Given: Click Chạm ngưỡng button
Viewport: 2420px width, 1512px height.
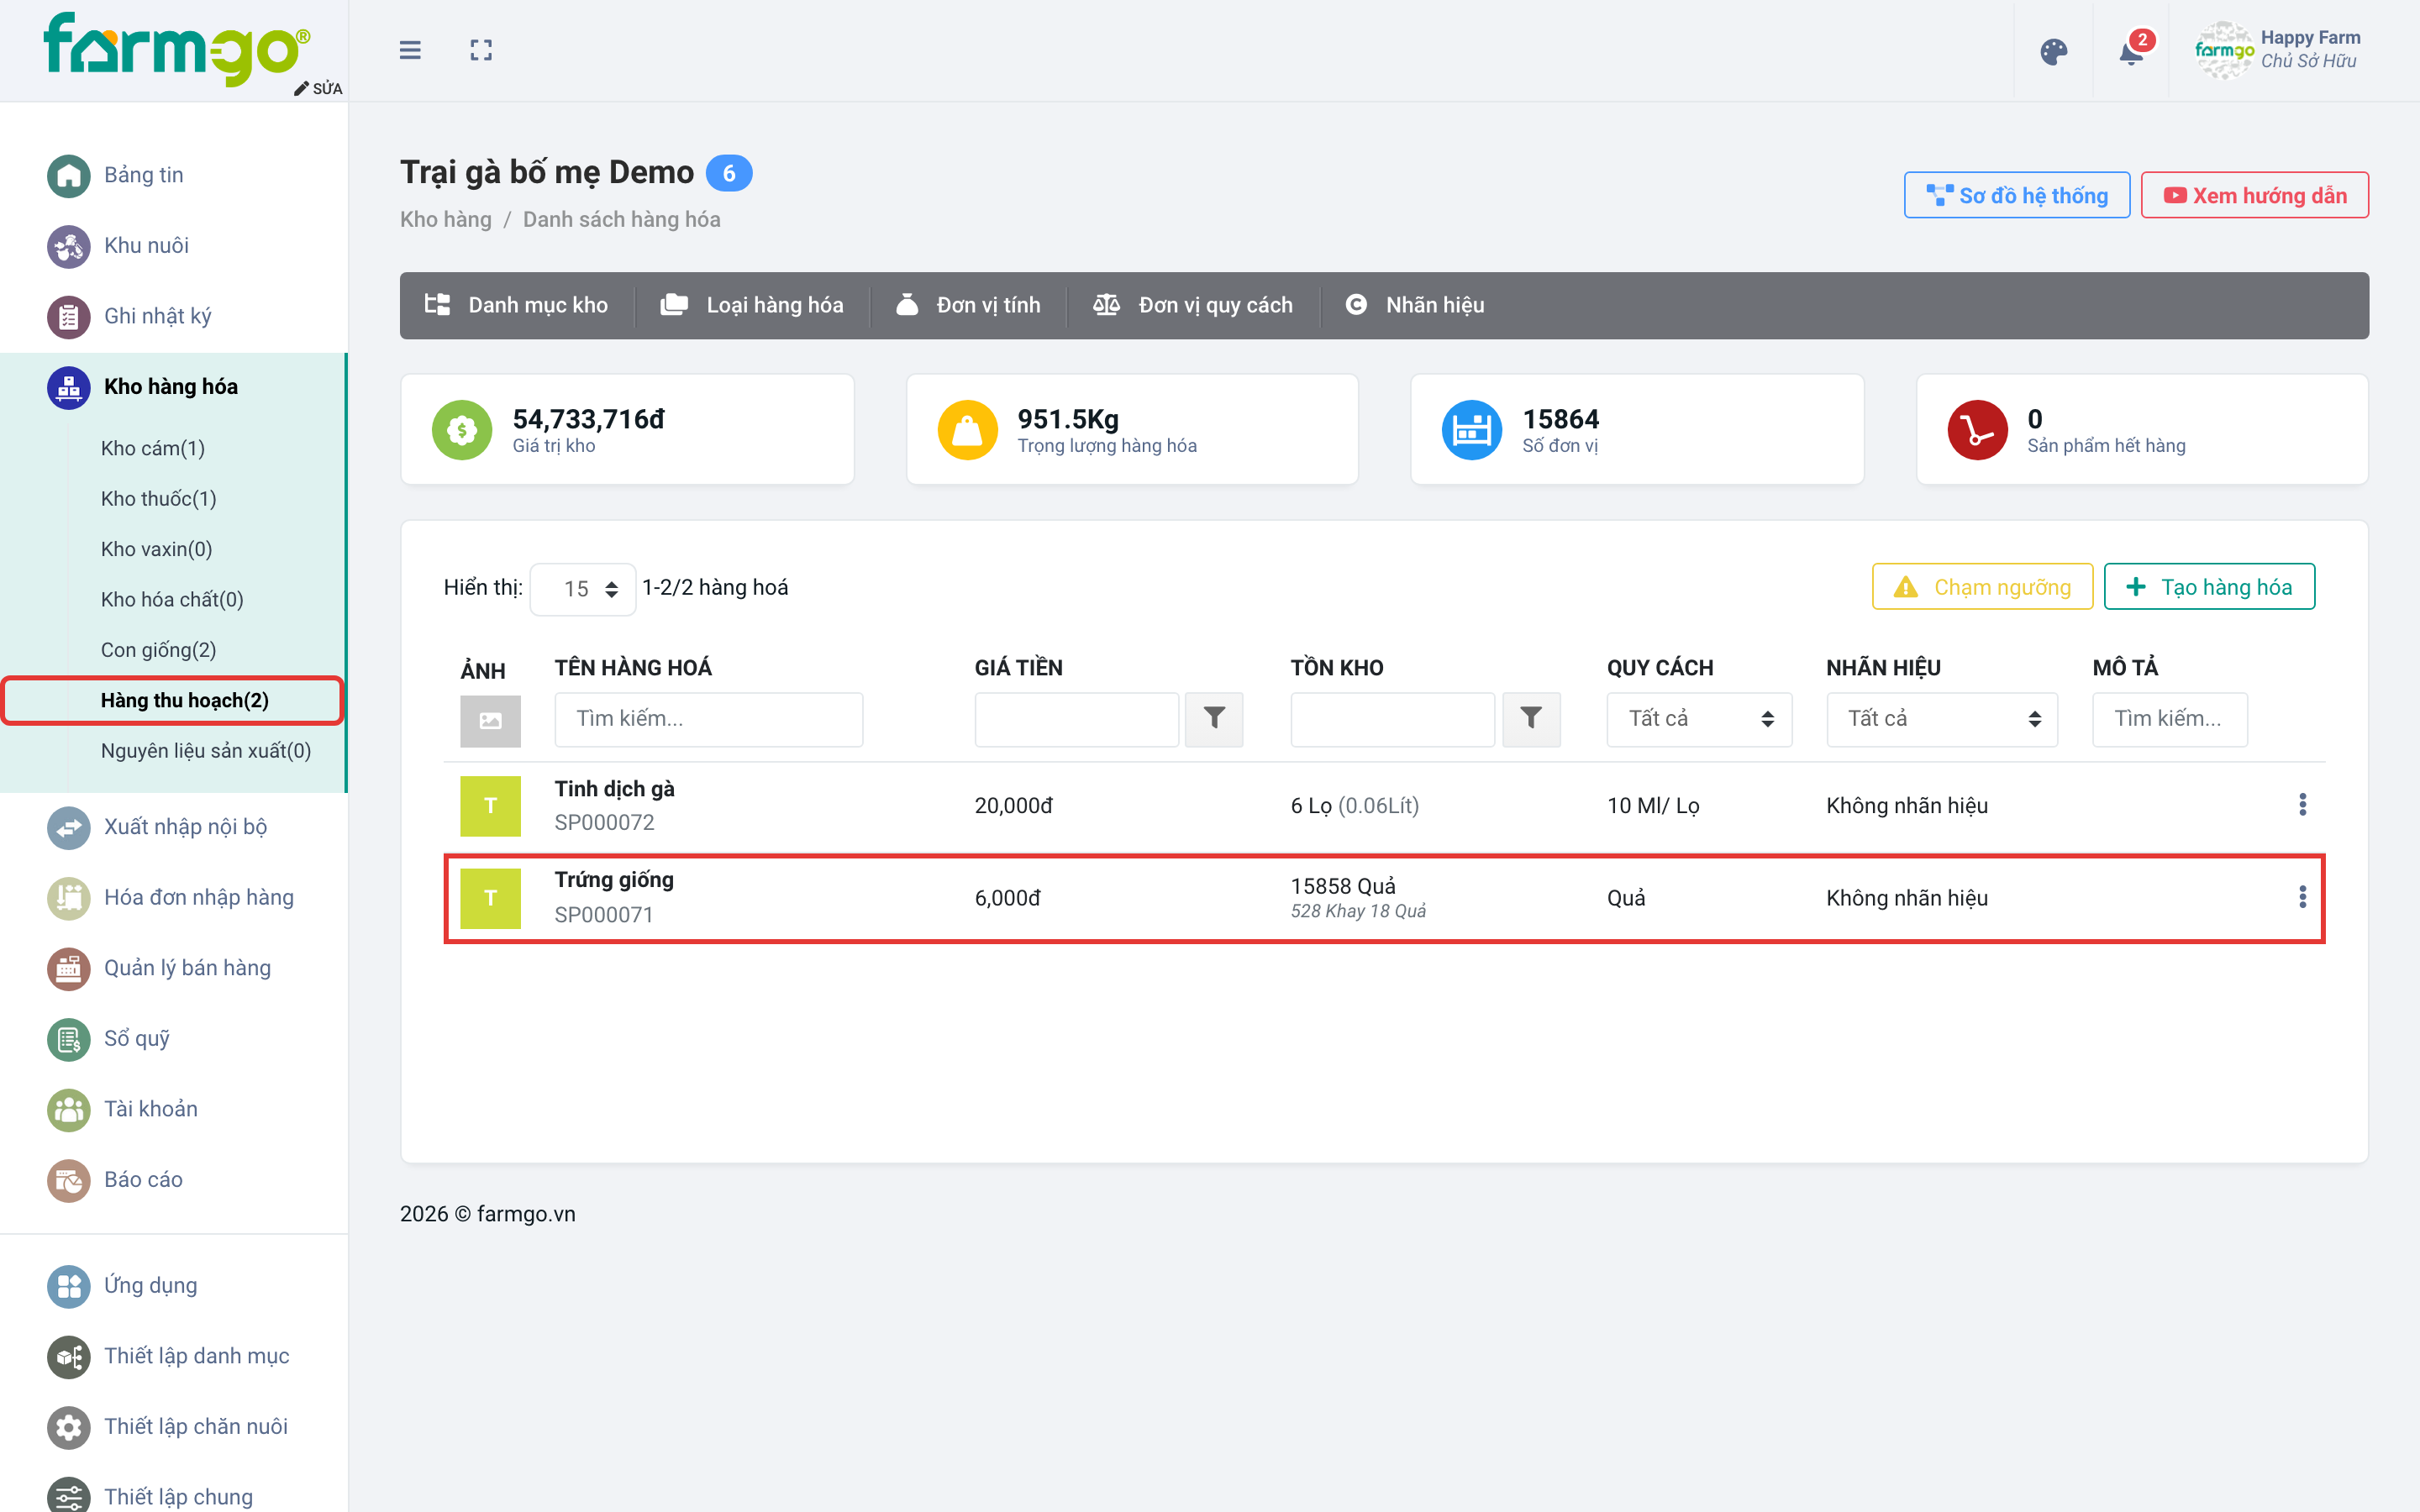Looking at the screenshot, I should pyautogui.click(x=1982, y=587).
